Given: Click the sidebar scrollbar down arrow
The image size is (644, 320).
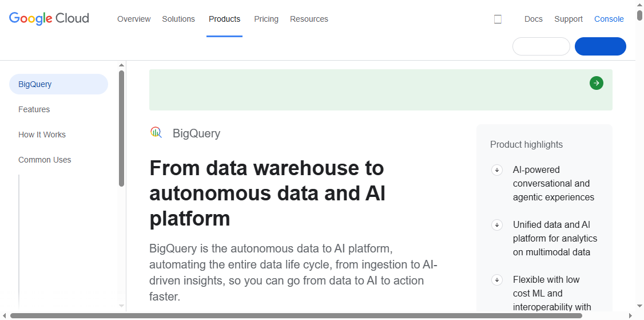Looking at the screenshot, I should (122, 306).
